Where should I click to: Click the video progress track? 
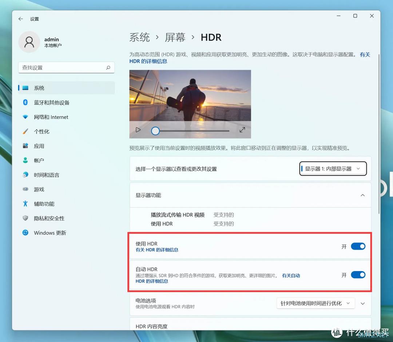(x=194, y=131)
